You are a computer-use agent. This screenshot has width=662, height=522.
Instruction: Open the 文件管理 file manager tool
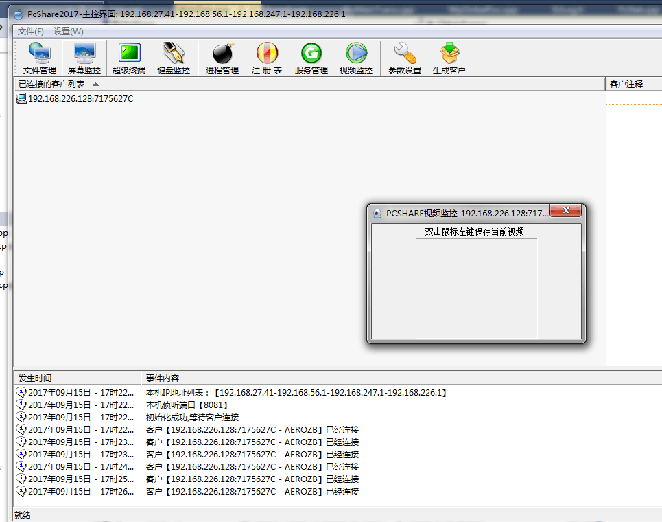(40, 58)
